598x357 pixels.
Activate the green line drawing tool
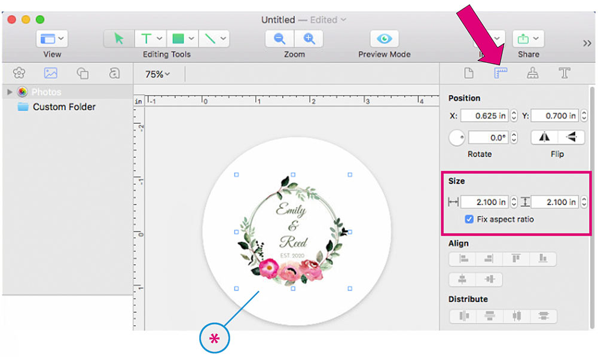point(210,38)
